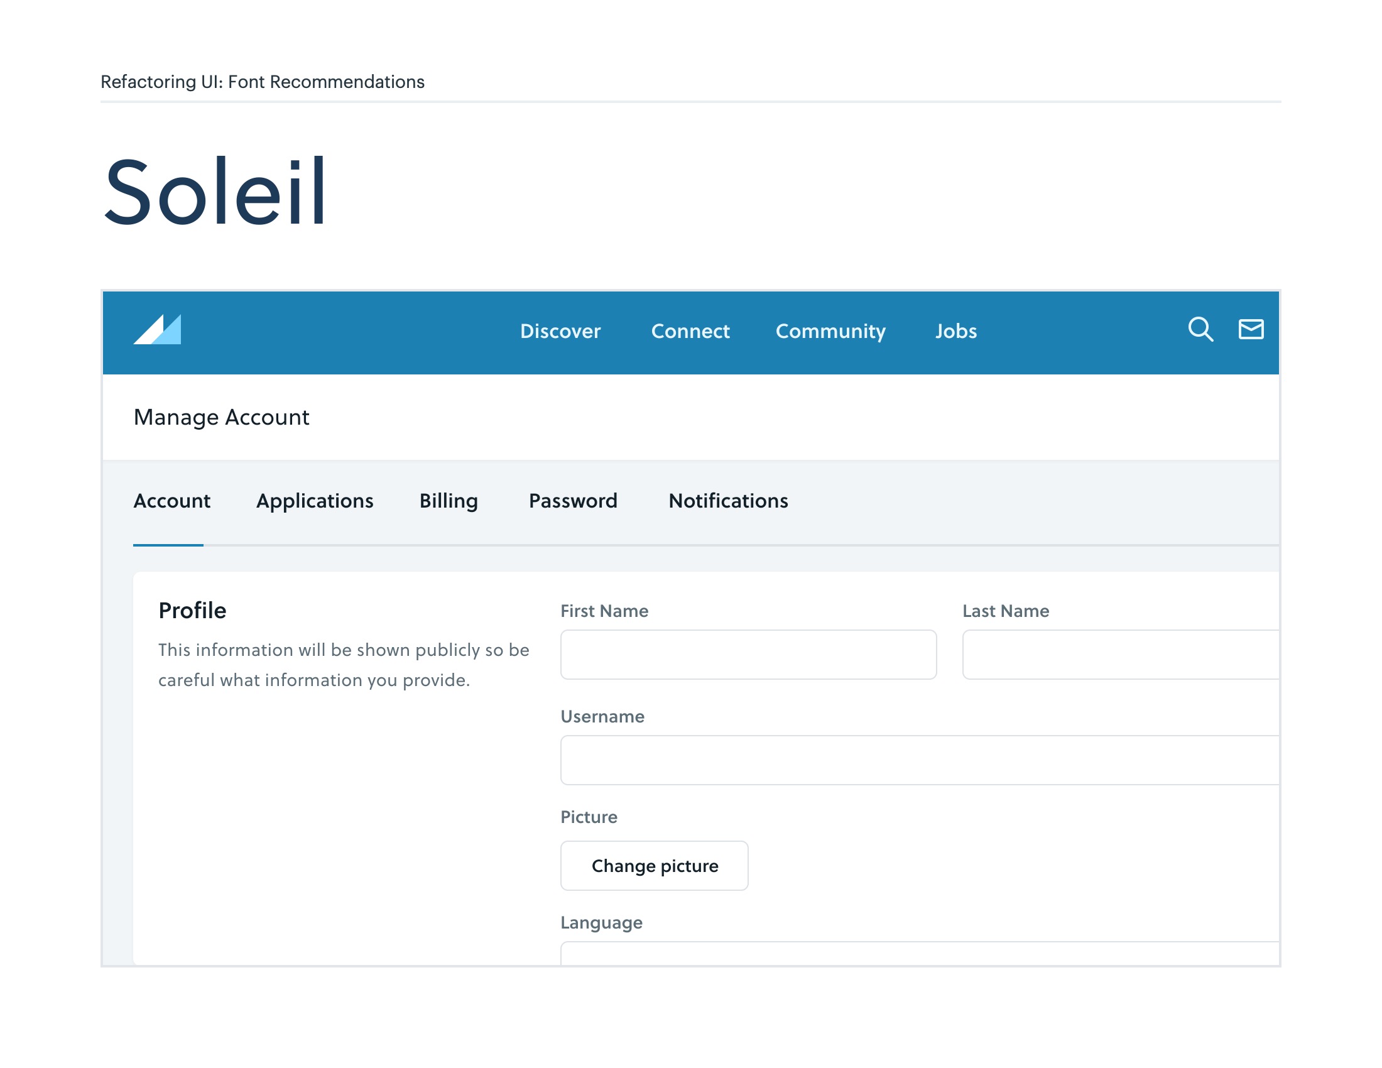
Task: Open the Billing tab
Action: pos(448,501)
